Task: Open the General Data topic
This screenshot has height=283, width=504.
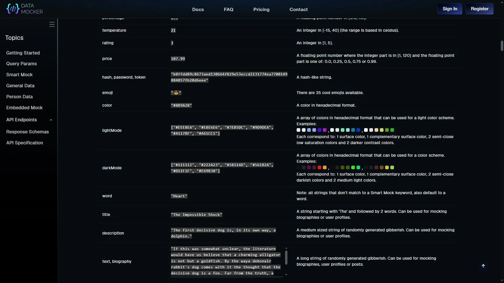Action: pos(20,86)
